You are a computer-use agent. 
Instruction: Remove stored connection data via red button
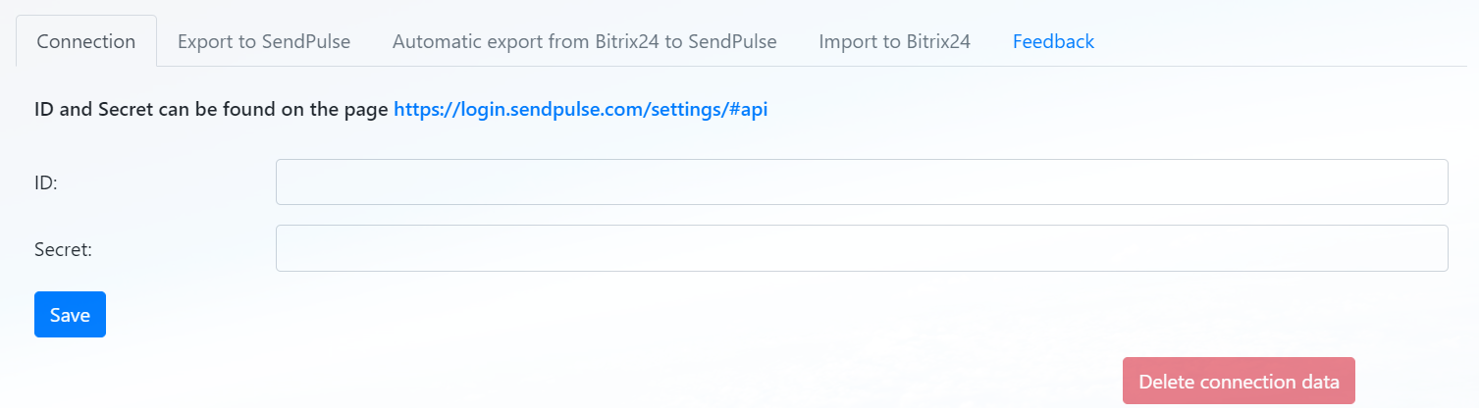click(1239, 381)
